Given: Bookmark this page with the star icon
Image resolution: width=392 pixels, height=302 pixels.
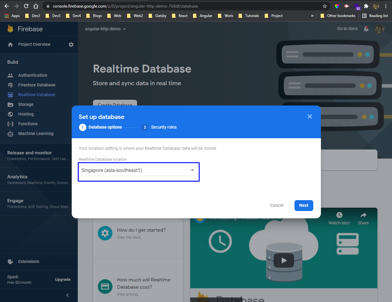Looking at the screenshot, I should [x=325, y=6].
